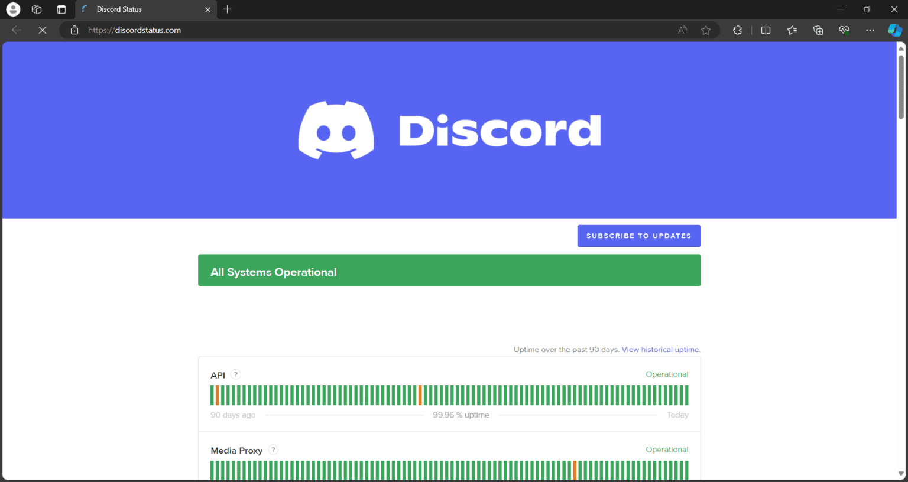Open Browser essentials heart icon
This screenshot has height=482, width=908.
(844, 30)
